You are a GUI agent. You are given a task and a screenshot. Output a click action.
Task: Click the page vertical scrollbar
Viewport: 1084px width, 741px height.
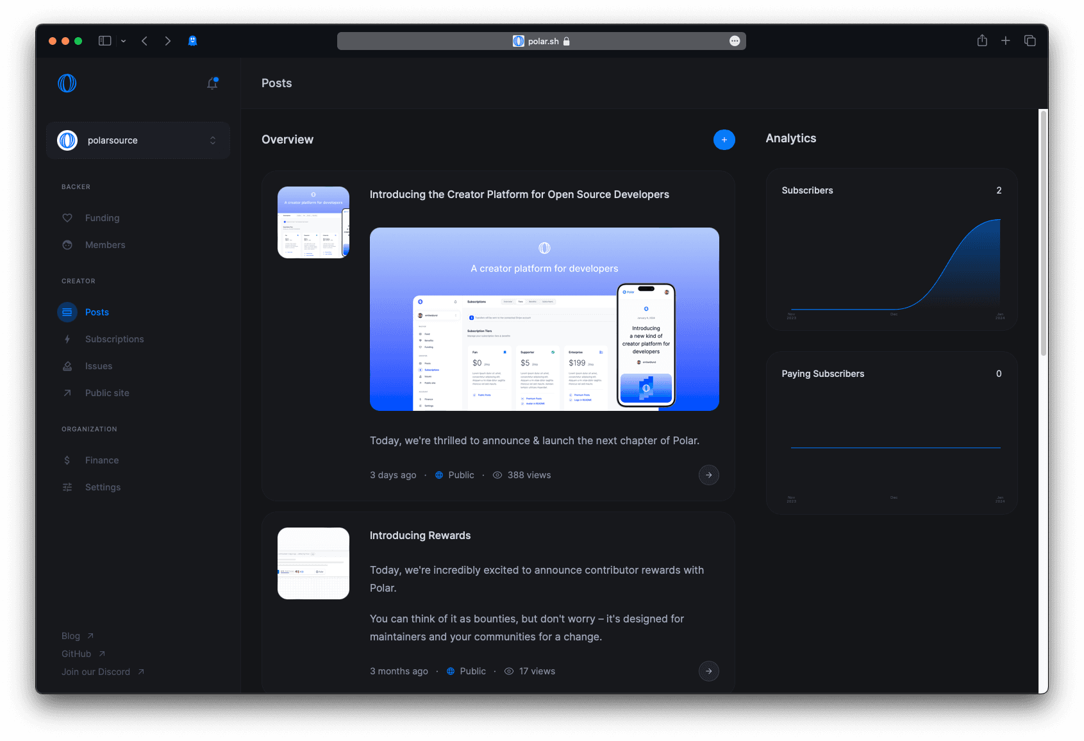[1044, 232]
